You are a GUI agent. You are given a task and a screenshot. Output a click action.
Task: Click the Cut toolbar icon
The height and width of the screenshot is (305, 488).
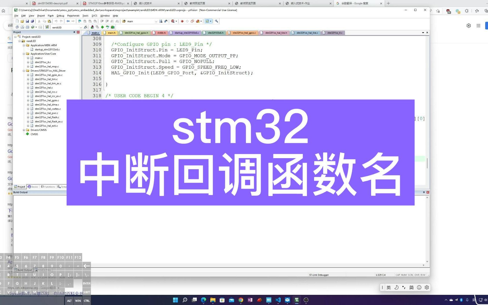39,21
